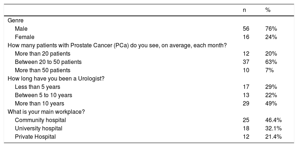
Task: Click the 'Community hospital' row label
Action: click(x=40, y=120)
